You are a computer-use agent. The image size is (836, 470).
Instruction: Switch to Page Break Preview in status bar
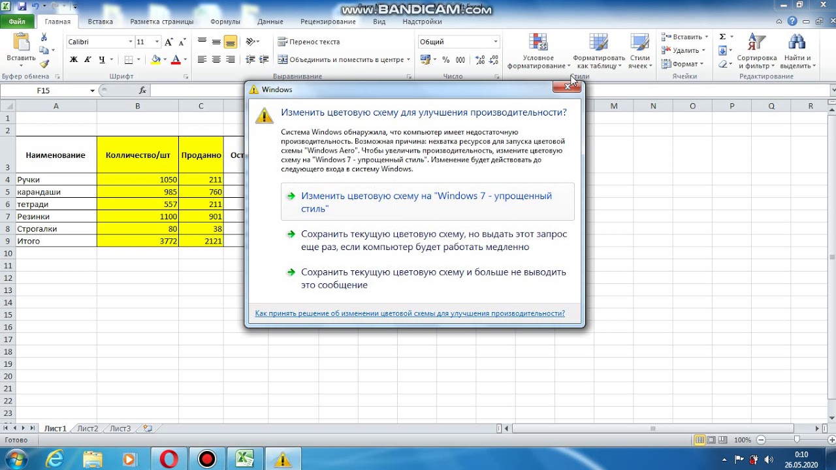(723, 440)
